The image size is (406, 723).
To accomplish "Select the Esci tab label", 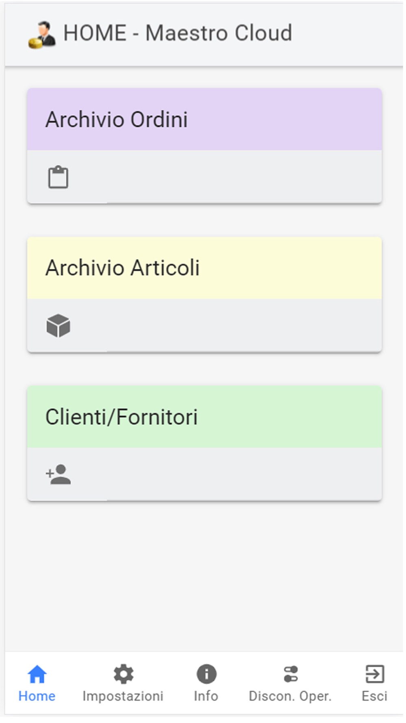I will point(374,696).
